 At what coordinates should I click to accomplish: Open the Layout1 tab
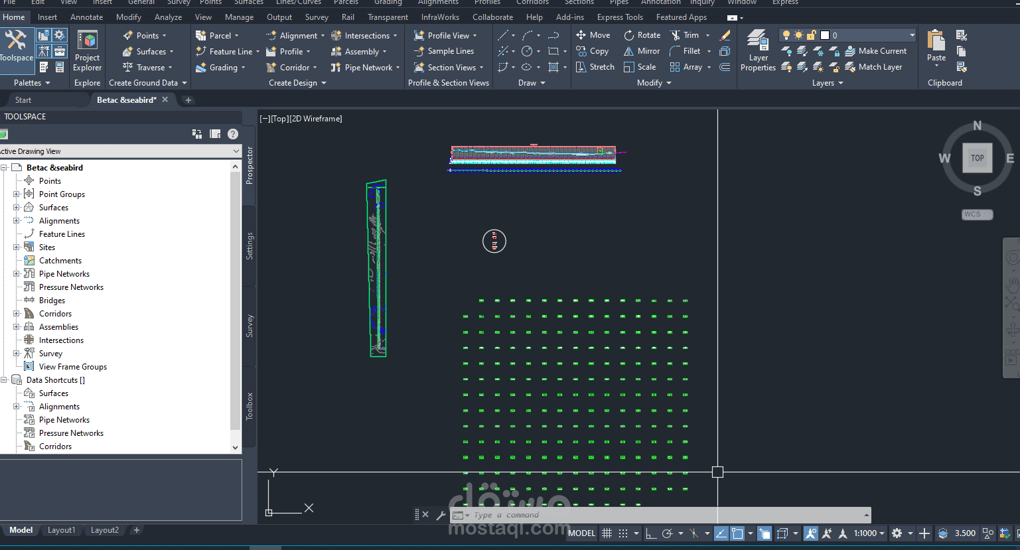[61, 530]
